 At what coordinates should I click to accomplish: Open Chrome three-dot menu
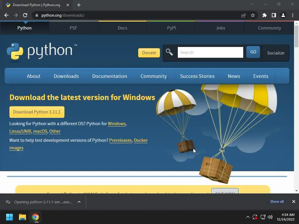click(293, 15)
